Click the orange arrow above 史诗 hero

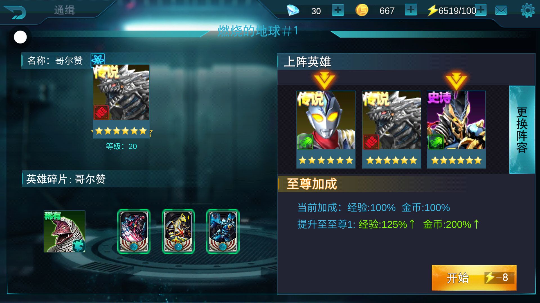click(x=456, y=81)
